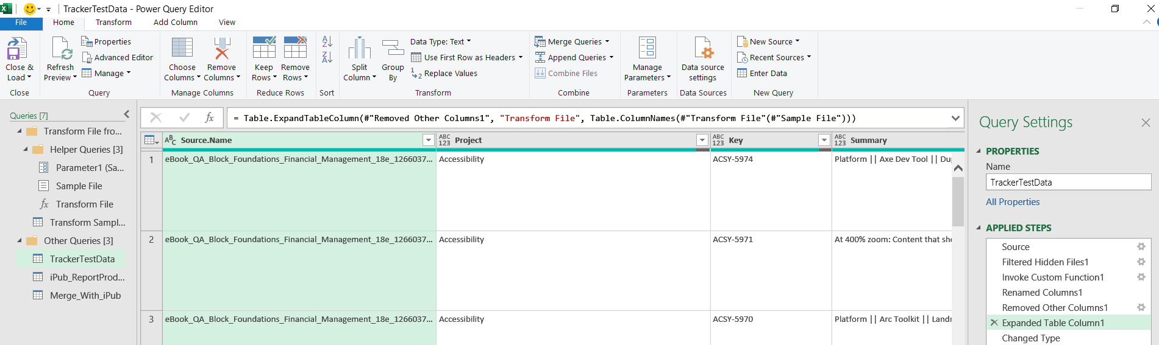This screenshot has width=1159, height=345.
Task: Click the smiley feedback icon
Action: coord(30,9)
